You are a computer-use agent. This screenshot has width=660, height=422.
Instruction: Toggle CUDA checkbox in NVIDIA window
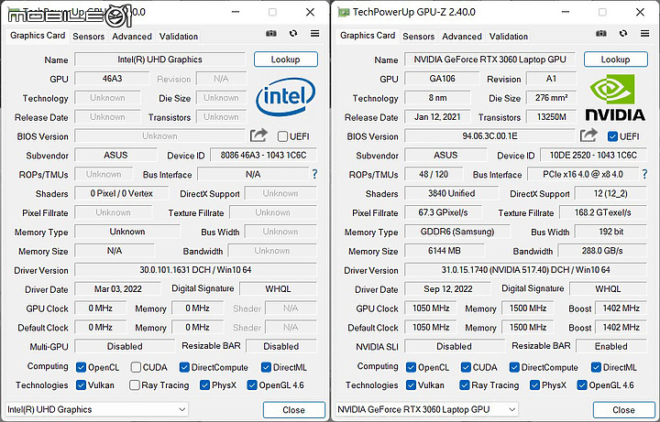coord(466,367)
